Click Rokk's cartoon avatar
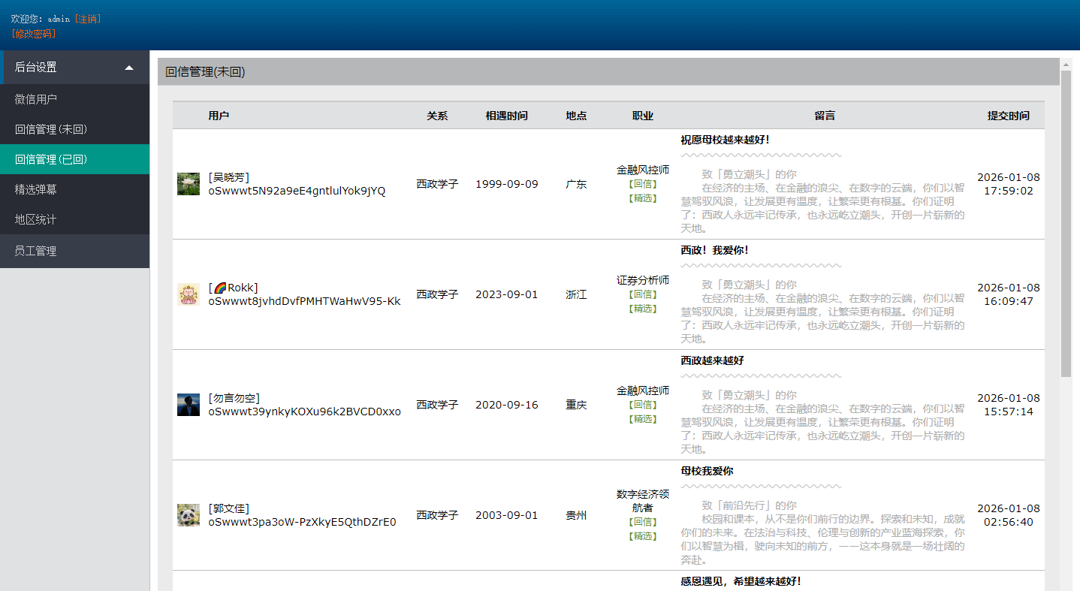The width and height of the screenshot is (1080, 591). pyautogui.click(x=189, y=294)
